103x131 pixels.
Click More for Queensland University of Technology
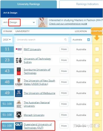click(x=64, y=126)
